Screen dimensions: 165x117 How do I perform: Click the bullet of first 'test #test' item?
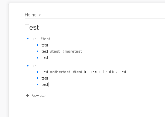point(28,39)
